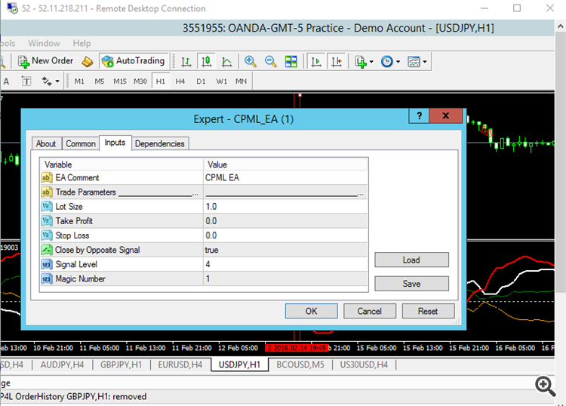
Task: Switch to M5 timeframe
Action: pos(100,82)
